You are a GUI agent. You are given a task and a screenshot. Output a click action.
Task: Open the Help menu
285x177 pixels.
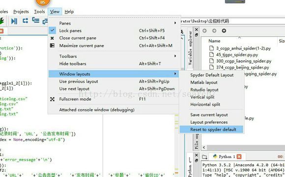(x=69, y=12)
